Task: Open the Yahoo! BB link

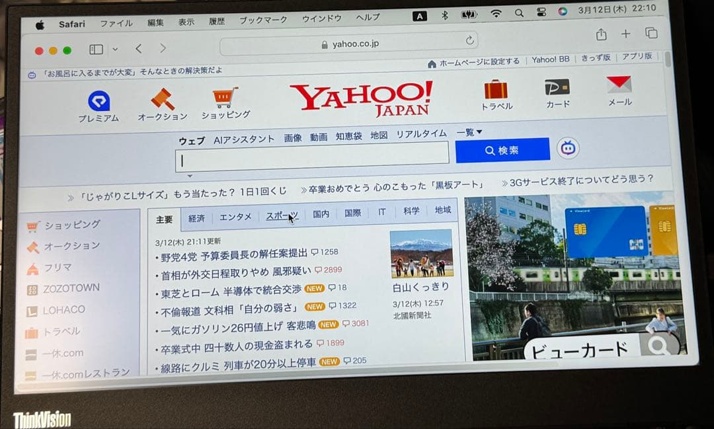Action: pos(551,59)
